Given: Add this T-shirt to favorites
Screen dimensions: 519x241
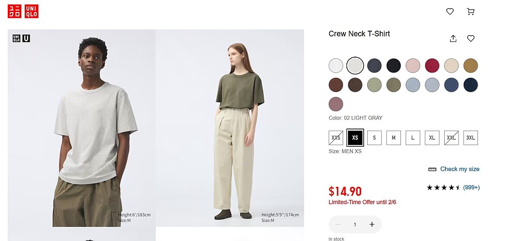Looking at the screenshot, I should click(x=471, y=39).
